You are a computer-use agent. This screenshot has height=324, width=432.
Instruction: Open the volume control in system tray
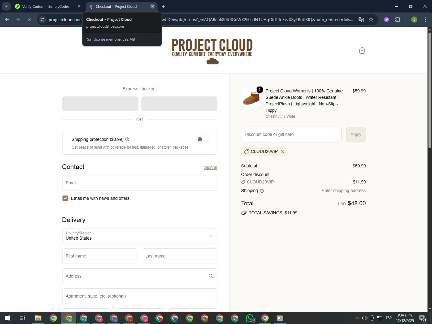coord(365,318)
